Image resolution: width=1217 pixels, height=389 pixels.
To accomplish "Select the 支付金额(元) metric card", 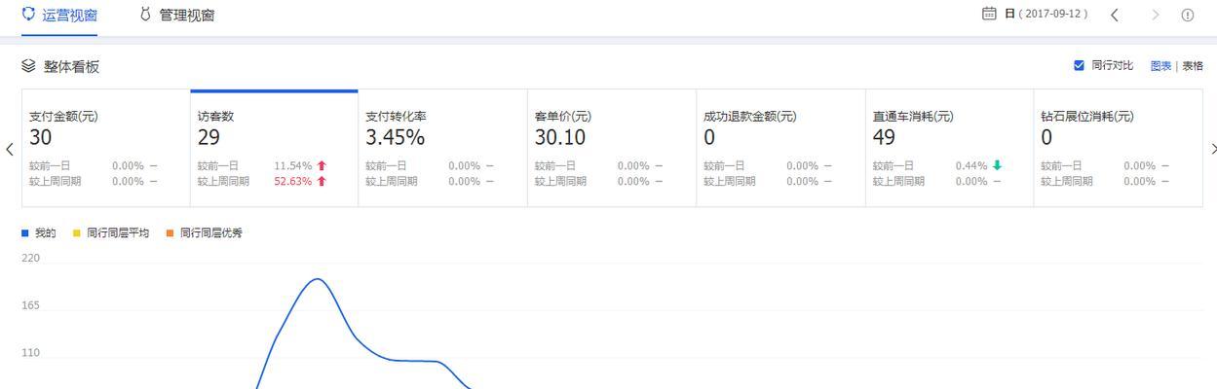I will click(x=105, y=148).
